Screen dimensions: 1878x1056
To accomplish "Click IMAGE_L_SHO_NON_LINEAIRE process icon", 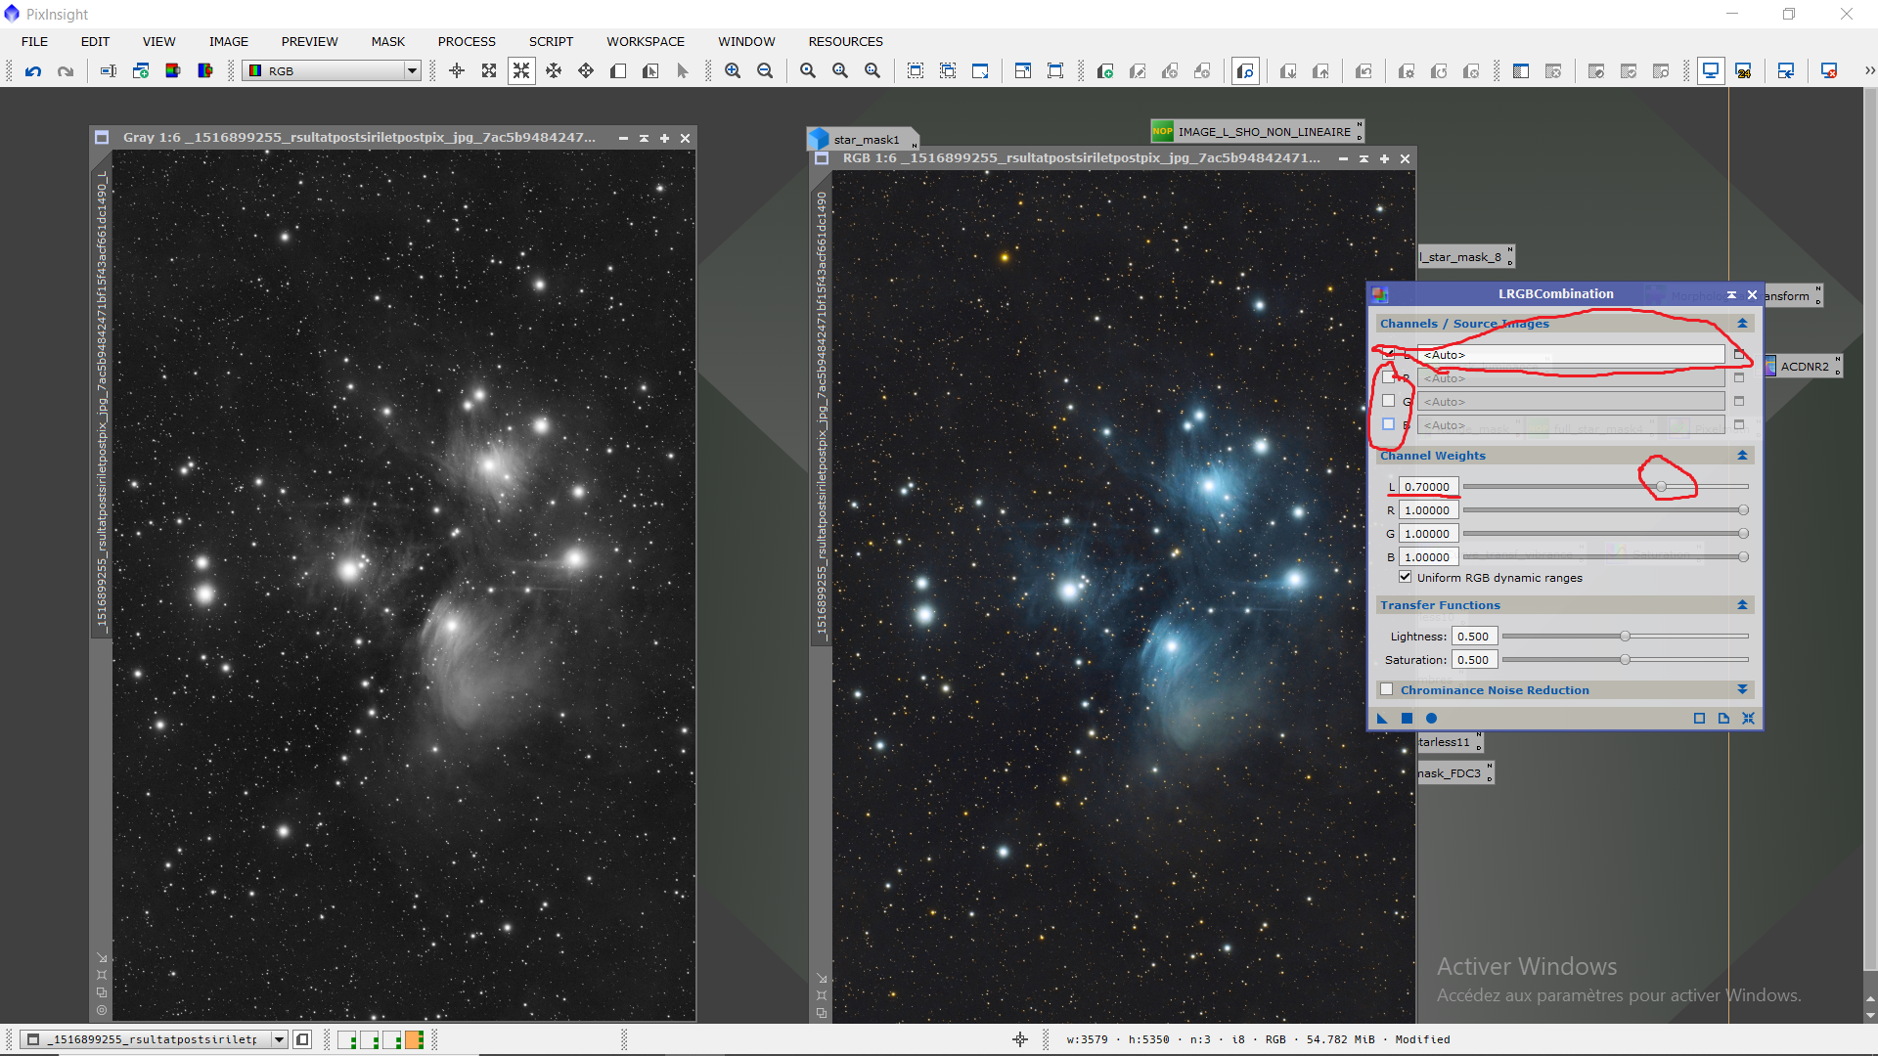I will (x=1256, y=131).
